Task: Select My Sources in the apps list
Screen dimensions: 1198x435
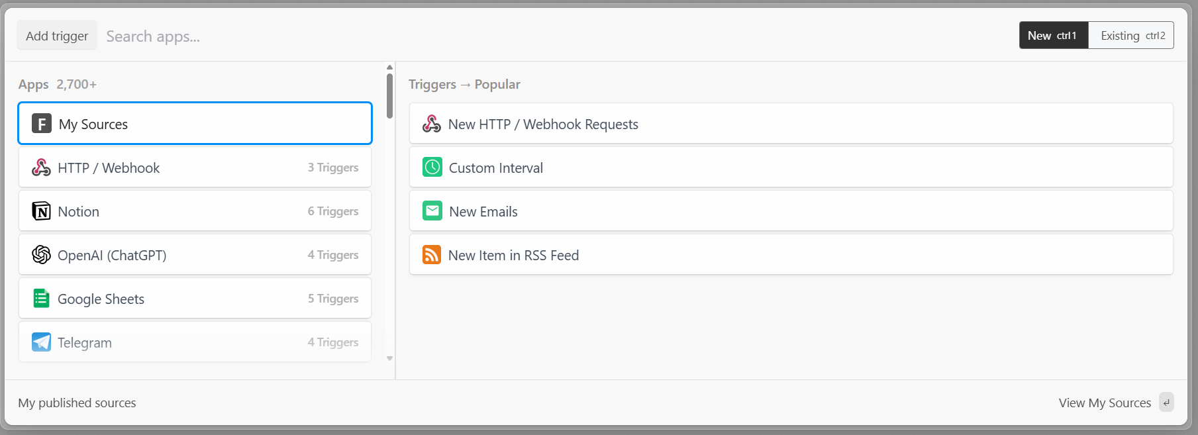Action: [x=195, y=123]
